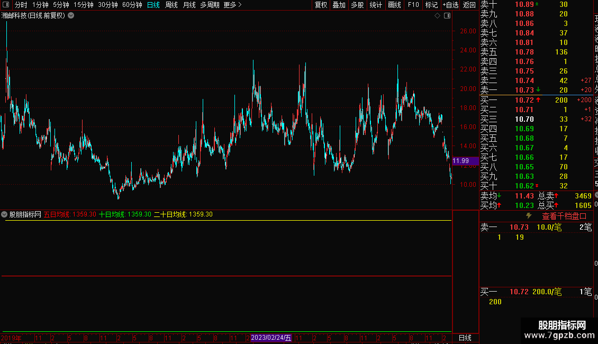Click the 日线 label at bottom-right of chart

(465, 338)
